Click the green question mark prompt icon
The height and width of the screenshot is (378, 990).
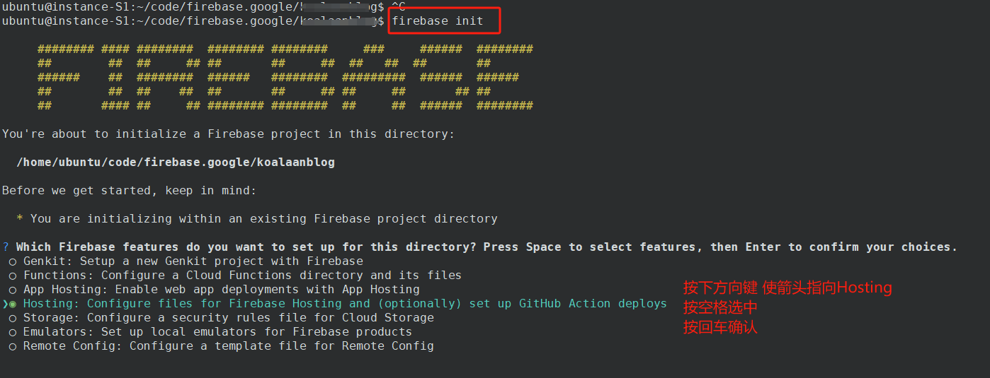click(x=6, y=247)
